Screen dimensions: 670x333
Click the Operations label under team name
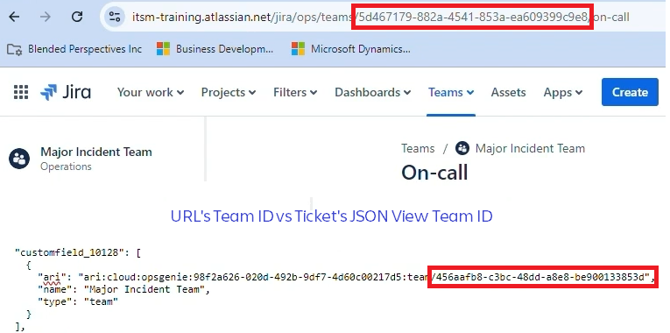tap(66, 166)
